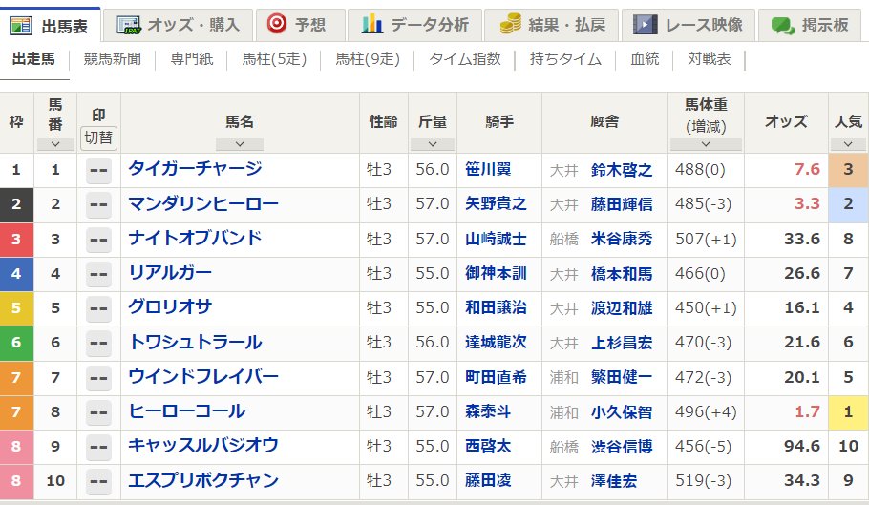This screenshot has height=505, width=869.
Task: Click the 掲示板 speech bubble icon
Action: tap(782, 25)
